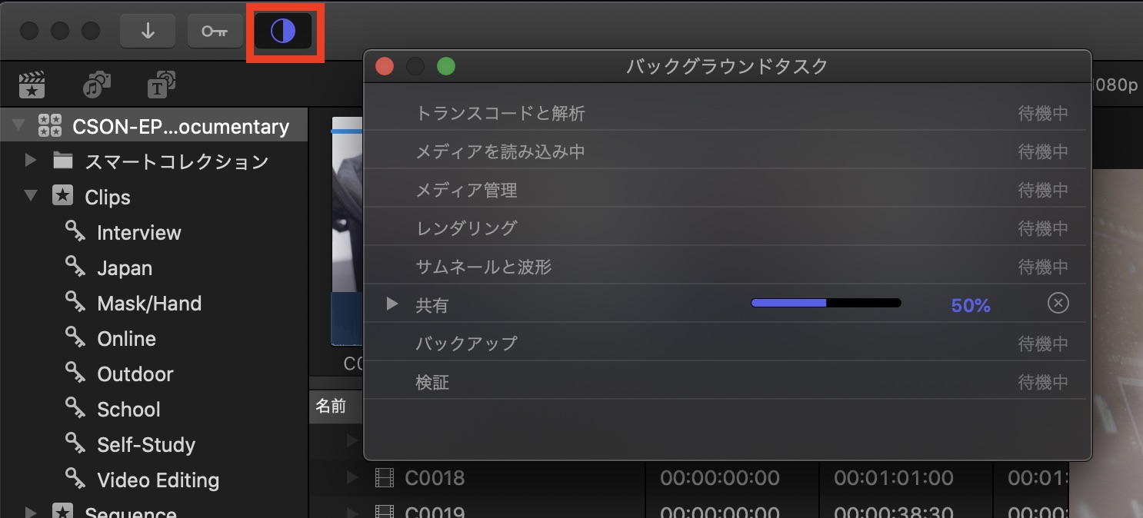Expand the Sequence event triangle
1143x518 pixels.
pos(32,512)
